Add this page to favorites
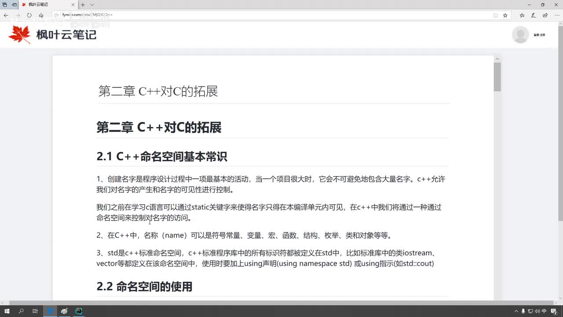This screenshot has width=563, height=317. coord(505,15)
